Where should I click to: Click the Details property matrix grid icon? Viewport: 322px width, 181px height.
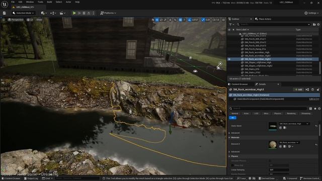[x=310, y=109]
